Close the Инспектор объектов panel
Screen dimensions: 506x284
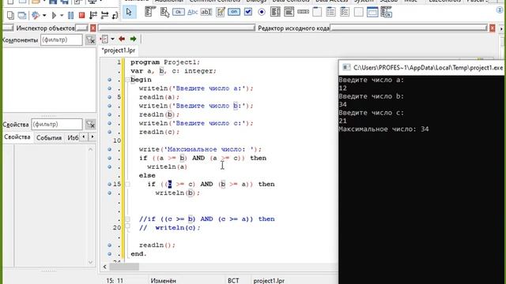click(93, 28)
